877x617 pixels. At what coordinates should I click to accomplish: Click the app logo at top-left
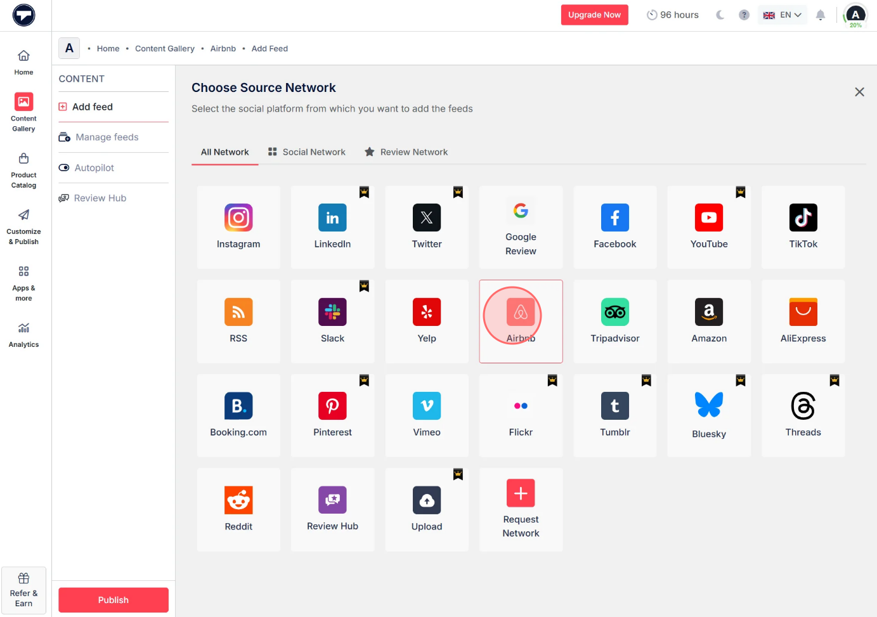(x=24, y=15)
